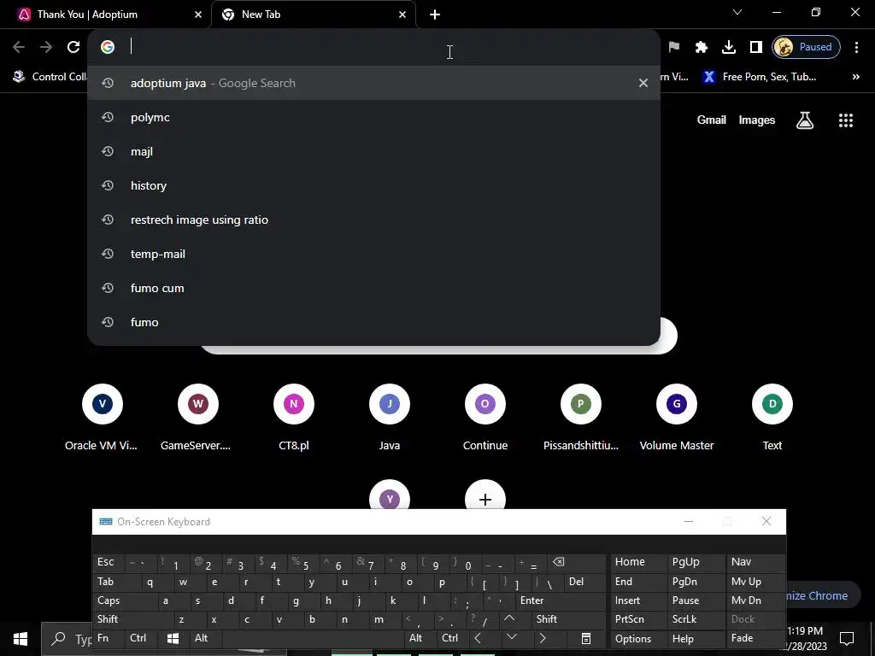Close the New Tab tab
875x656 pixels.
pyautogui.click(x=402, y=15)
